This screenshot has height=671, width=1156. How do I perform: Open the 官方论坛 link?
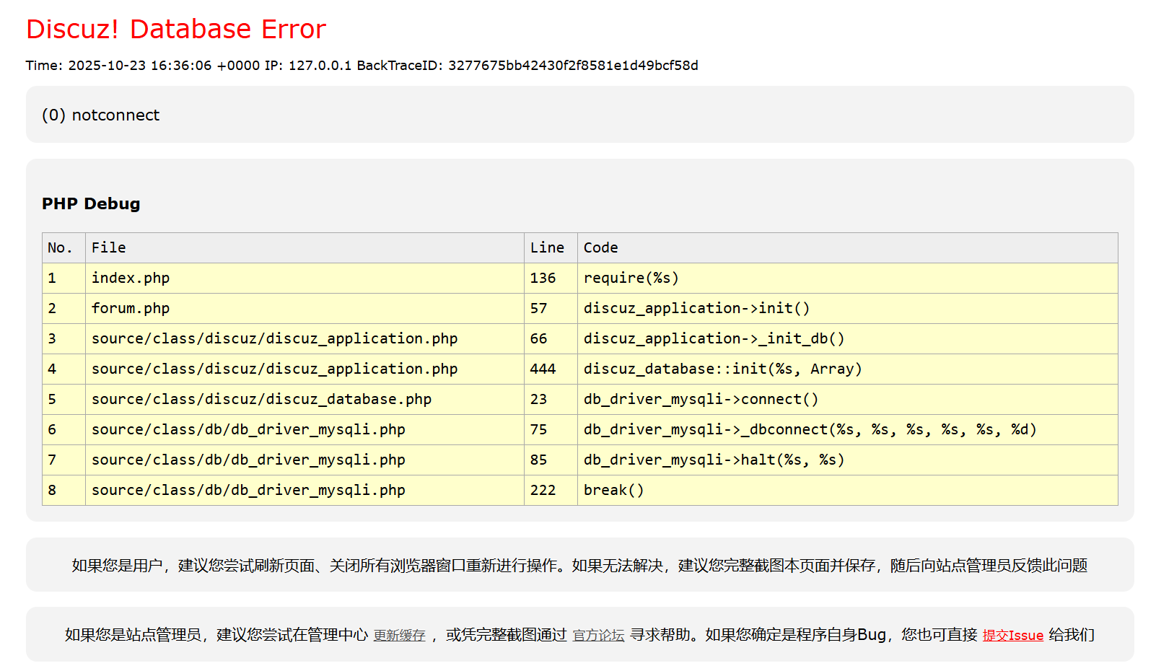click(x=598, y=636)
